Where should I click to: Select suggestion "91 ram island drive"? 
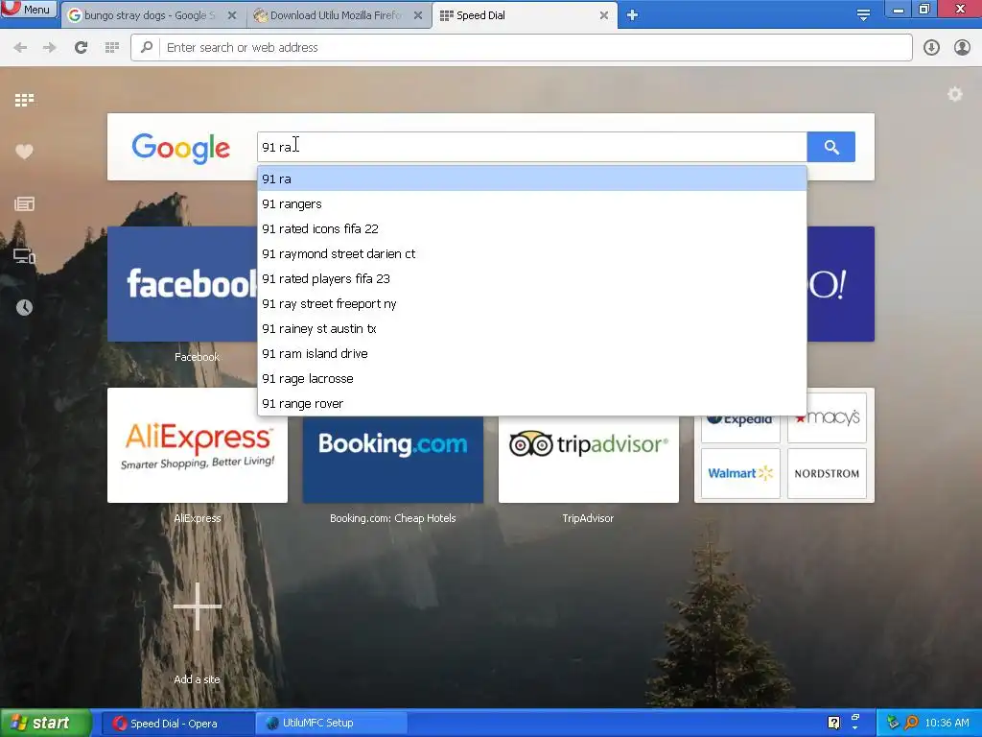pos(531,353)
